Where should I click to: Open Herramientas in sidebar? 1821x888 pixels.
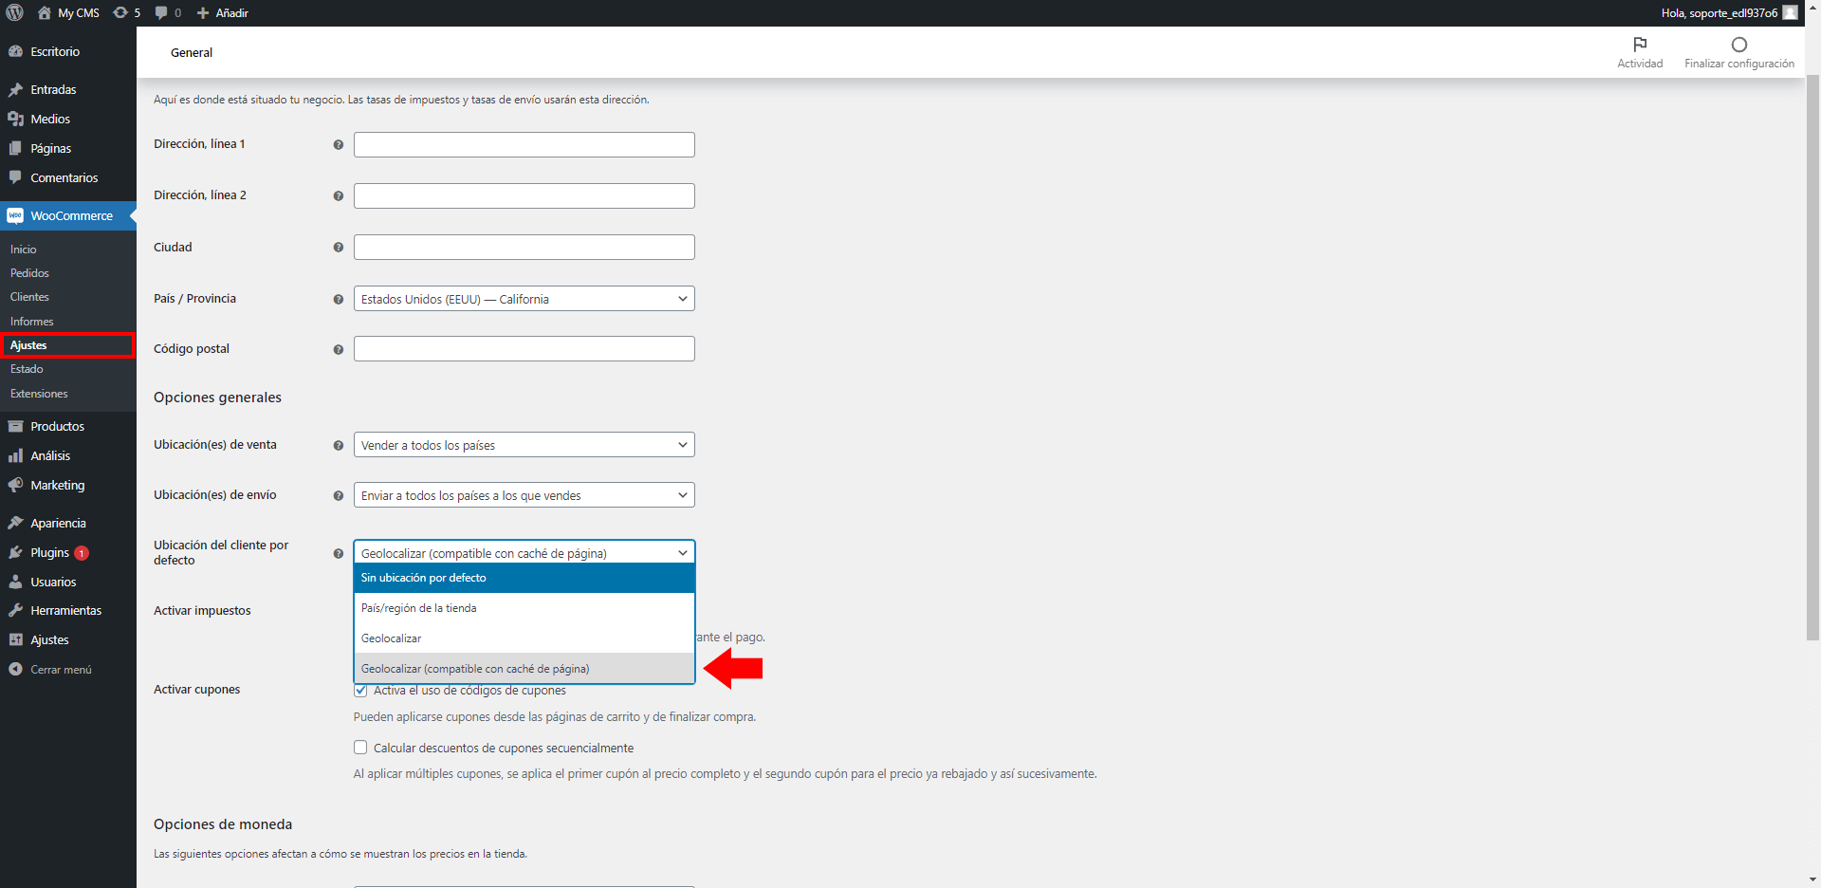point(68,610)
